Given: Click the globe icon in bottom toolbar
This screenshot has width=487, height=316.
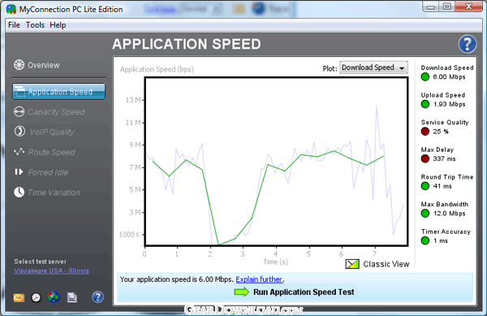Looking at the screenshot, I should click(x=54, y=297).
